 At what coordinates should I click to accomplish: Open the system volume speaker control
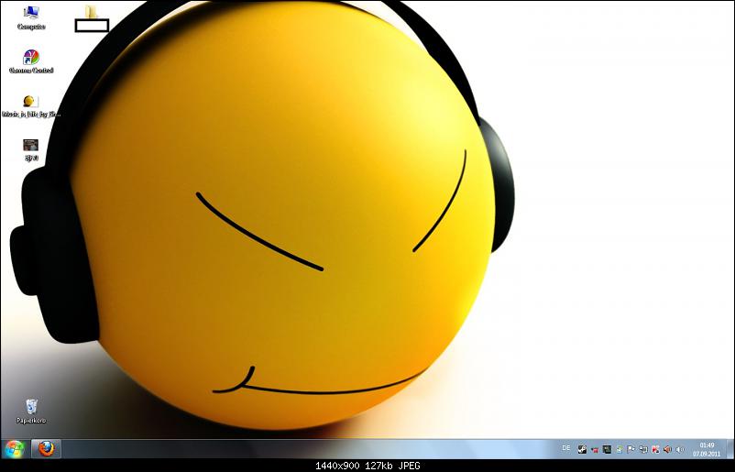coord(679,449)
